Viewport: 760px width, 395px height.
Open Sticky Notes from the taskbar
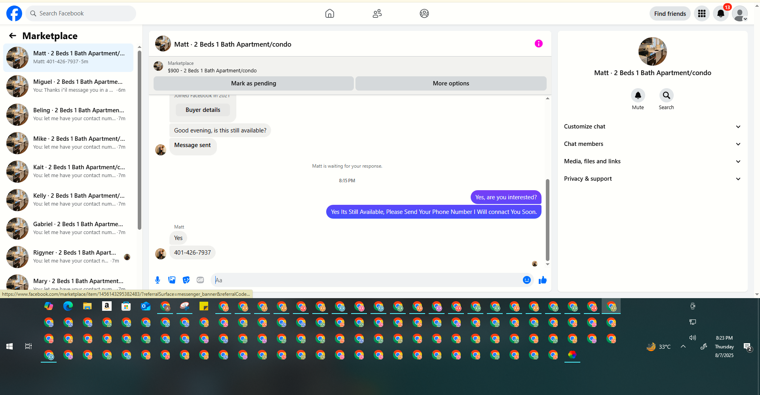coord(204,306)
